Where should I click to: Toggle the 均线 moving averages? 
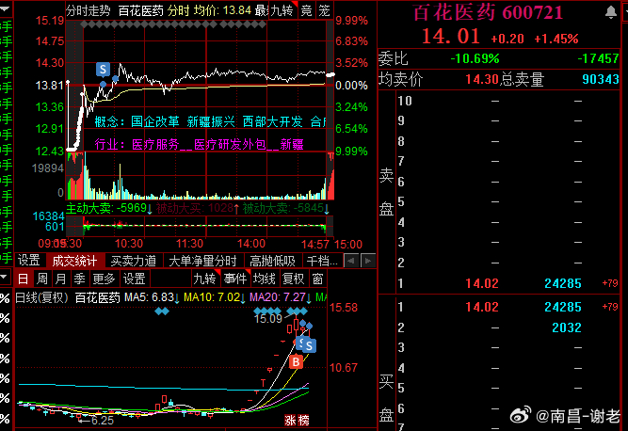pos(265,279)
